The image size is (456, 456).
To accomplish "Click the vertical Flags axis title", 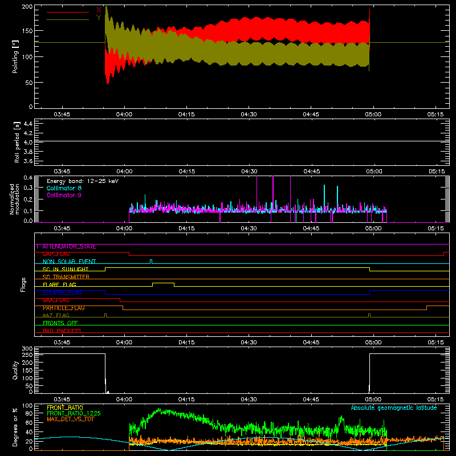I will 23,284.
